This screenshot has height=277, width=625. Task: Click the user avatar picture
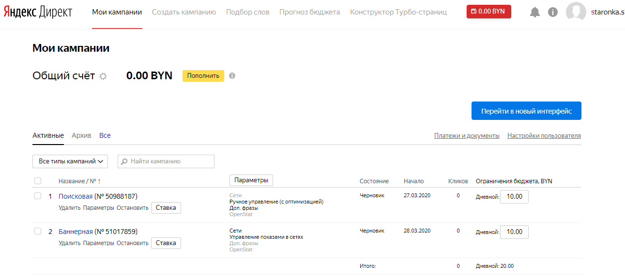point(576,12)
